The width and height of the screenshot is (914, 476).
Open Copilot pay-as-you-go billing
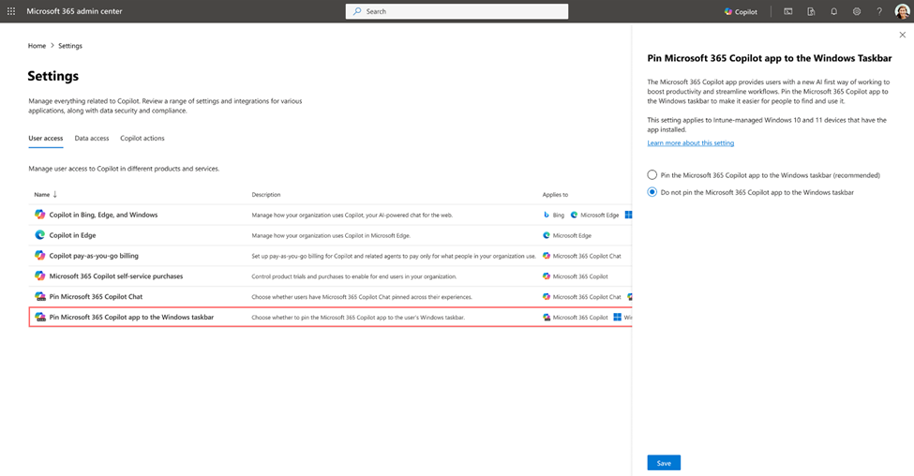point(94,255)
